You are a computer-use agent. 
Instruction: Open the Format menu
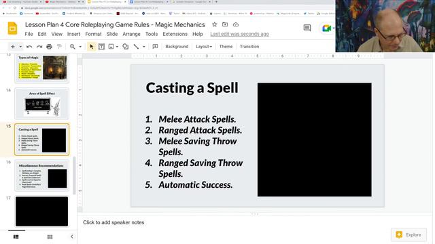93,34
